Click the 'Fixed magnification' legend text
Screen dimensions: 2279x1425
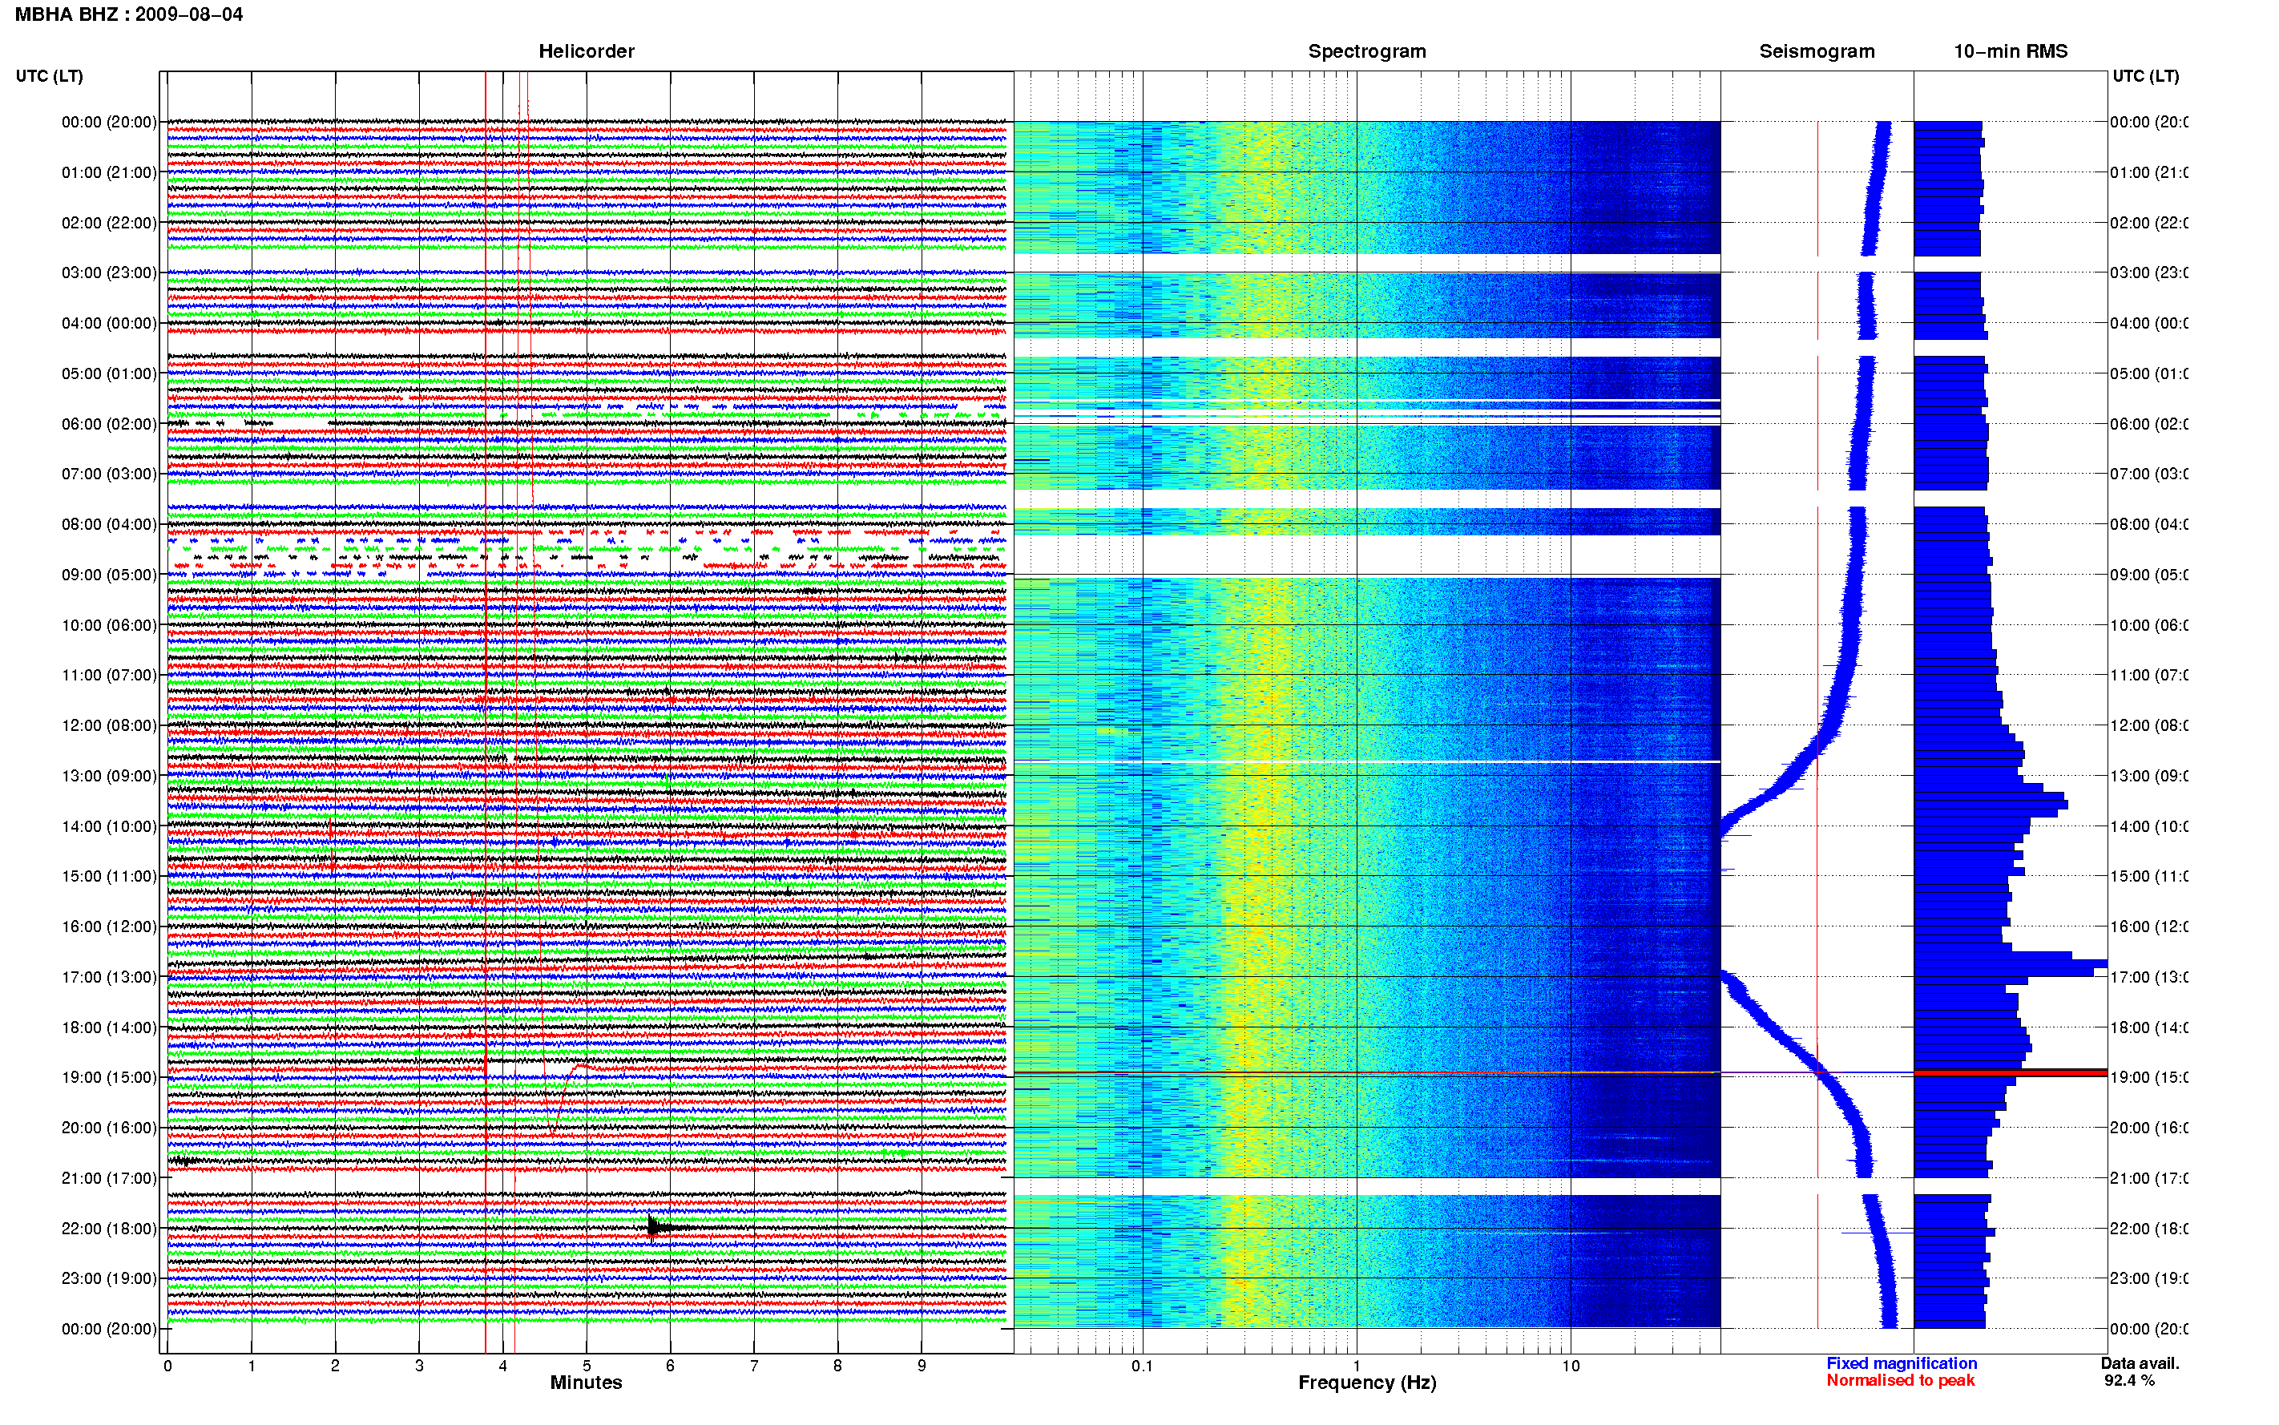[1902, 1362]
